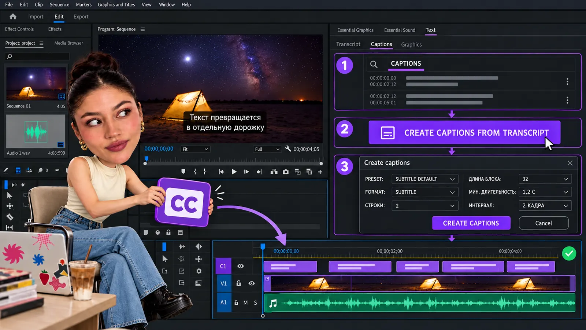The image size is (586, 330).
Task: Open the Program: Sequence panel menu
Action: pyautogui.click(x=143, y=29)
